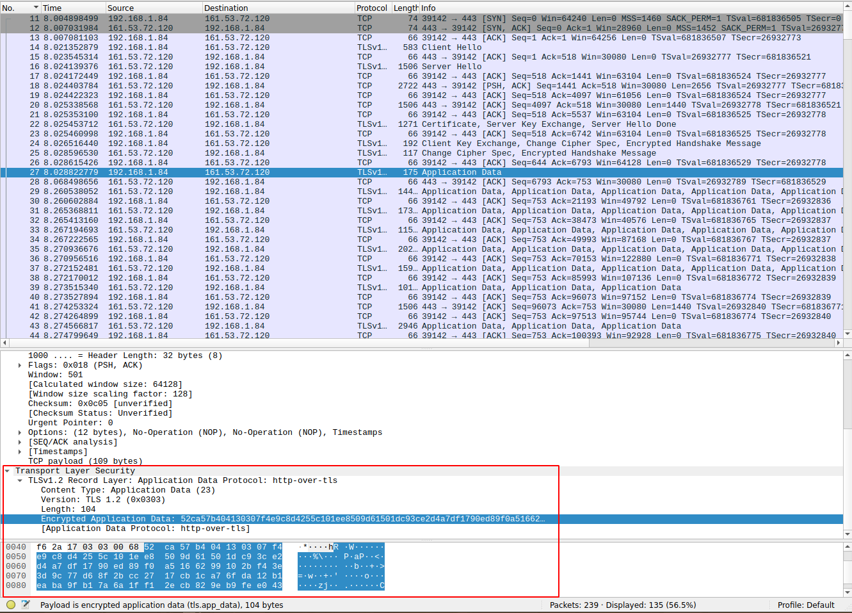This screenshot has height=613, width=852.
Task: Sort packets by the Protocol column header
Action: 372,8
